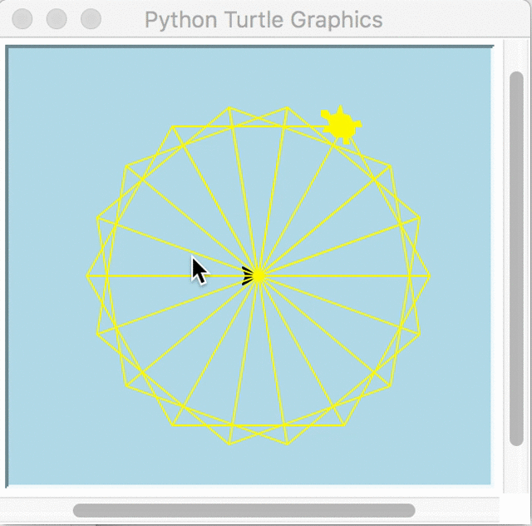The height and width of the screenshot is (526, 532).
Task: Click the bottom-left lowest vertex of the pattern
Action: [x=230, y=444]
